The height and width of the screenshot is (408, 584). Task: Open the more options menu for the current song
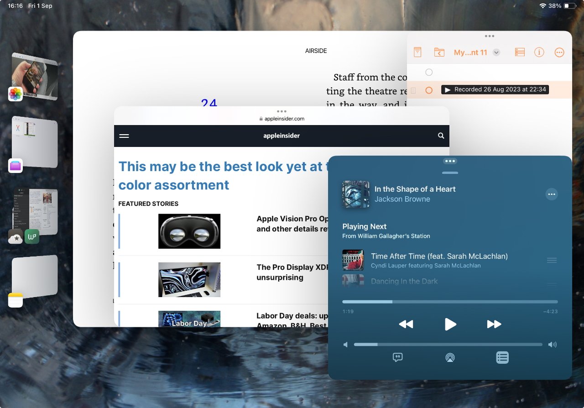coord(552,194)
